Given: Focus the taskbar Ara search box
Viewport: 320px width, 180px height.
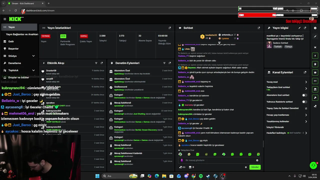Looking at the screenshot, I should (120, 176).
